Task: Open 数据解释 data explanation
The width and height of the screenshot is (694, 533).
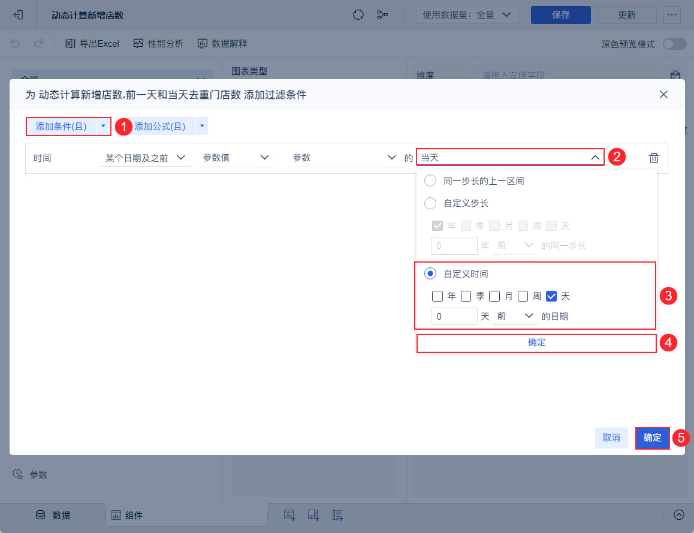Action: 222,43
